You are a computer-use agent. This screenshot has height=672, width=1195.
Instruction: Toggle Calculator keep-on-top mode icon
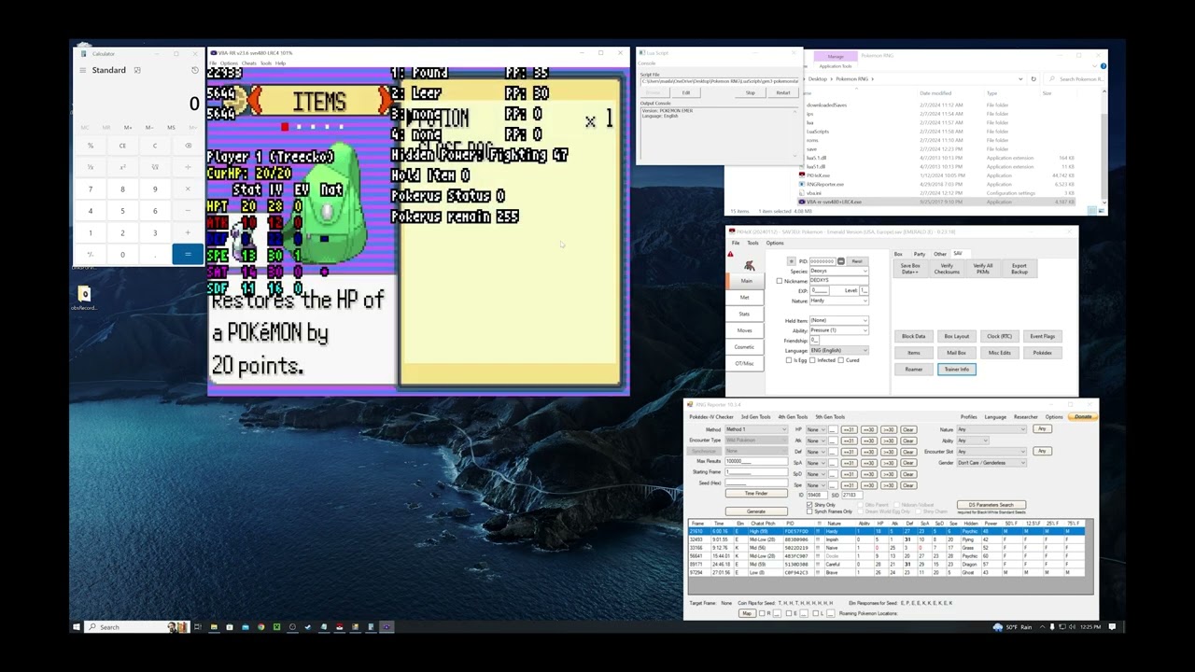tap(137, 70)
